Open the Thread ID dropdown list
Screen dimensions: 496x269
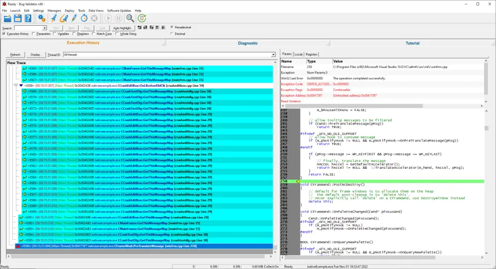tap(273, 55)
